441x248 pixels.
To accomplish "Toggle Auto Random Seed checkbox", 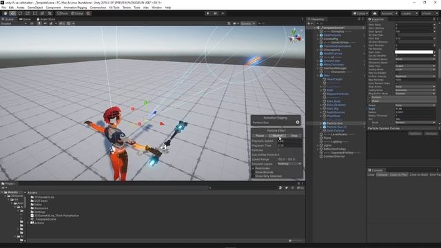I will pos(397,83).
